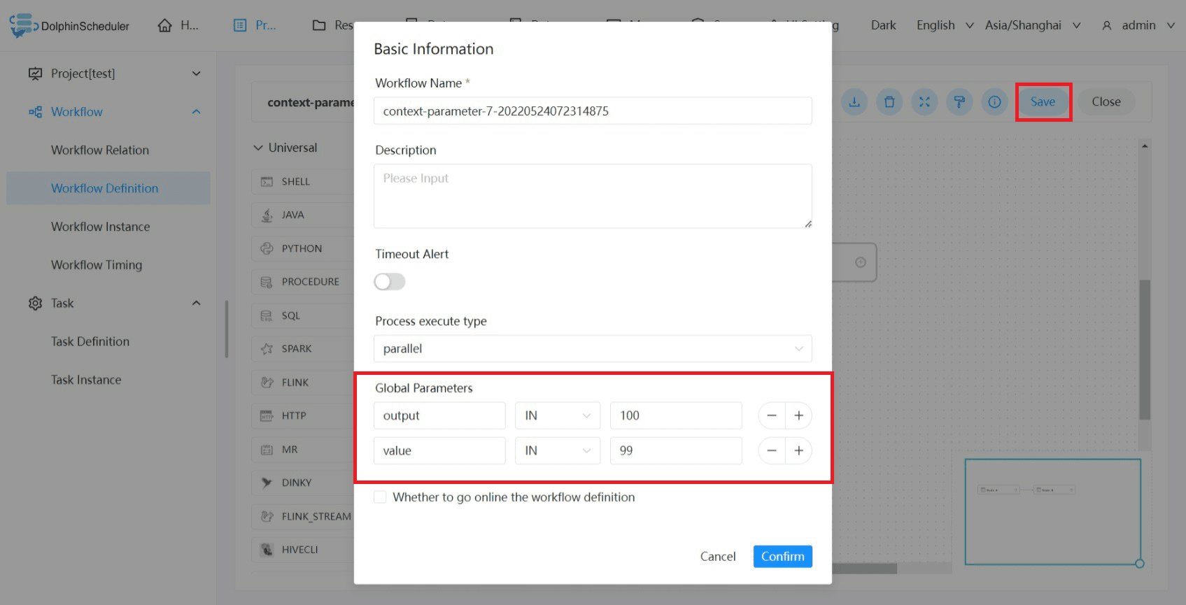Enable the Timeout Alert switch

pyautogui.click(x=390, y=282)
